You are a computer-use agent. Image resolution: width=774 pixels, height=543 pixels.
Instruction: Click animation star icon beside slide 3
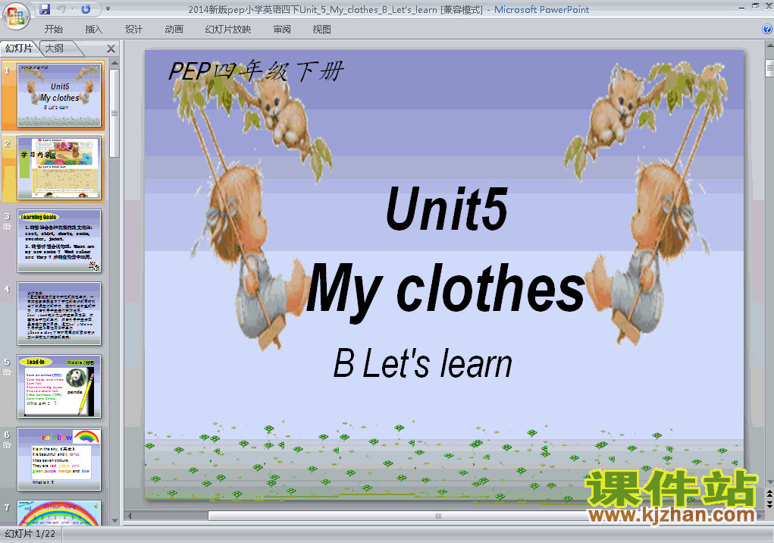[7, 227]
